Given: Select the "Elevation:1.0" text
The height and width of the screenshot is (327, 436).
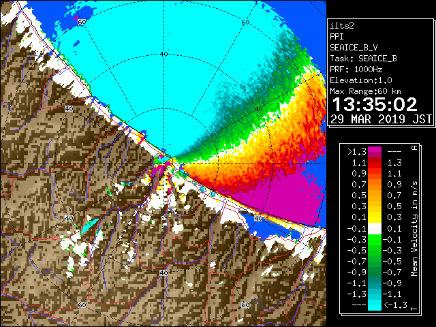Looking at the screenshot, I should (x=361, y=80).
